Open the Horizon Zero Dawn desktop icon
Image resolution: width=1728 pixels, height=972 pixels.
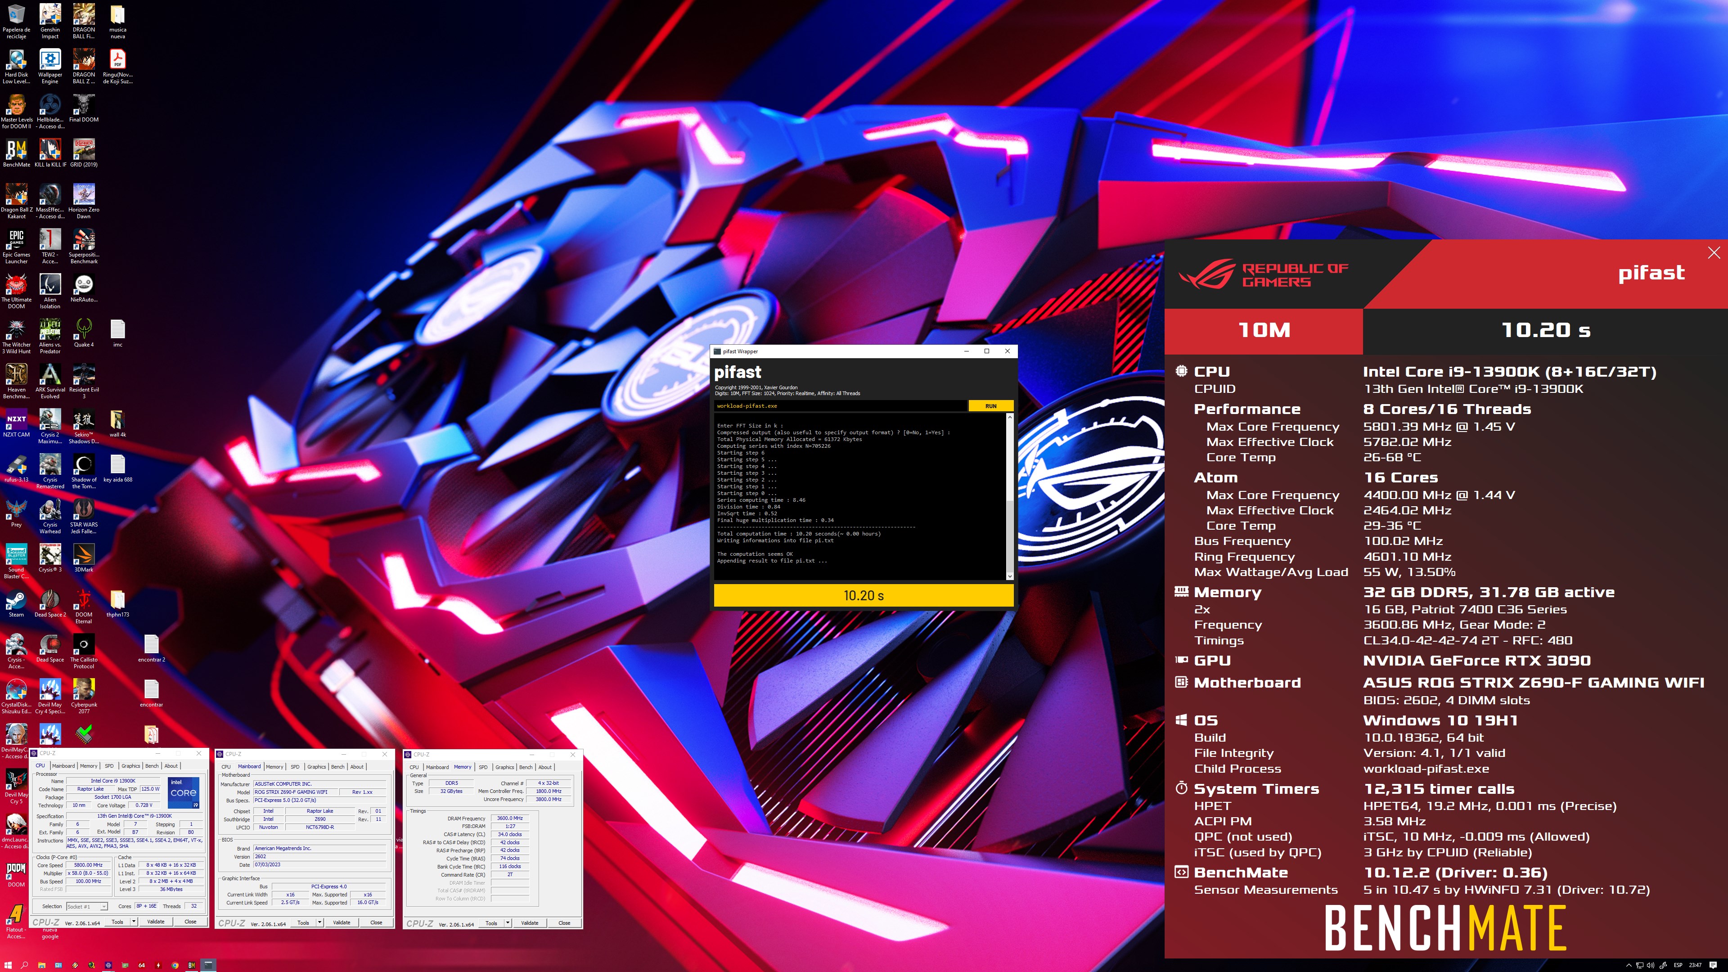pos(84,201)
